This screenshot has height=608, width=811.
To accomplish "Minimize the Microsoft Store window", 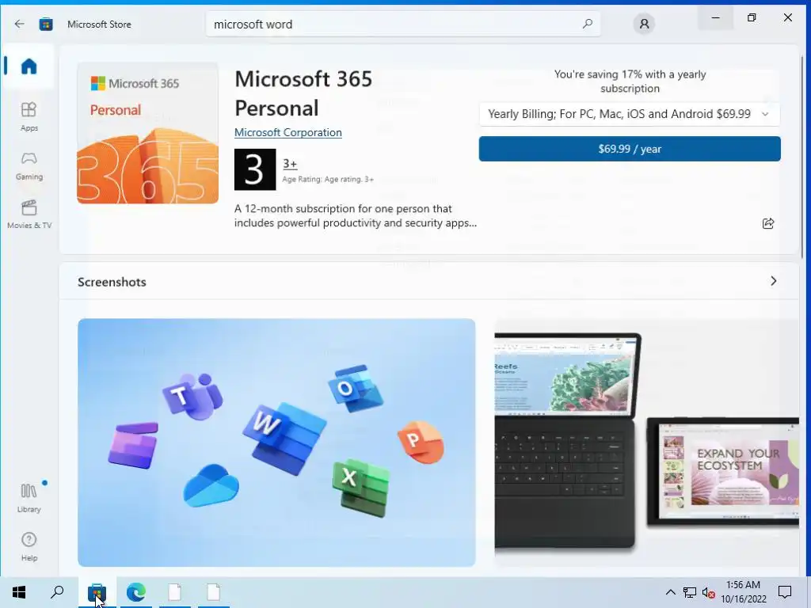I will coord(715,17).
